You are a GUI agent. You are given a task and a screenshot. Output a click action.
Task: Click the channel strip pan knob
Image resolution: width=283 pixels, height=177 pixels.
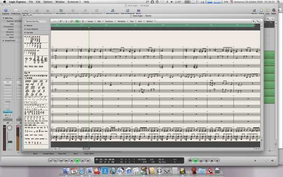pyautogui.click(x=10, y=128)
